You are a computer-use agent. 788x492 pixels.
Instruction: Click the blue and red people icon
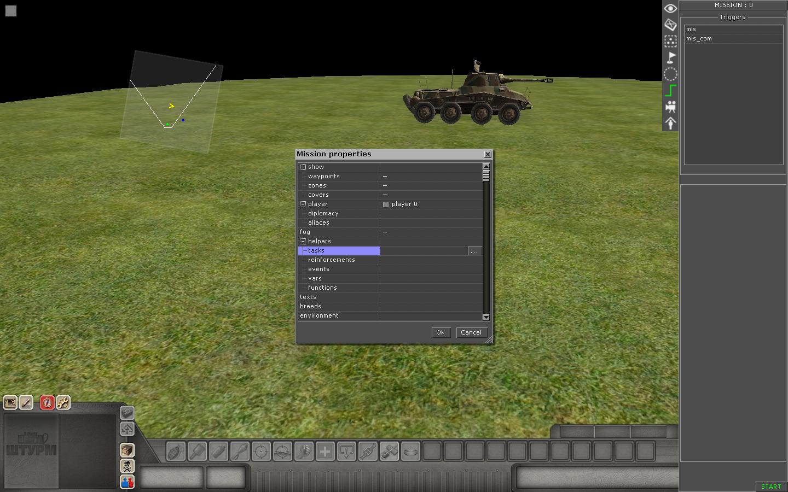click(x=127, y=482)
